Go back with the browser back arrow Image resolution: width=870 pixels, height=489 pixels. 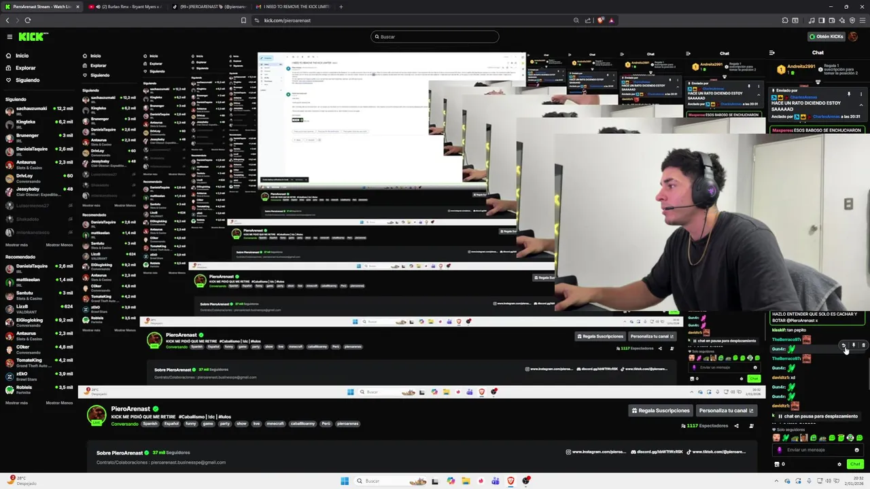click(x=7, y=20)
